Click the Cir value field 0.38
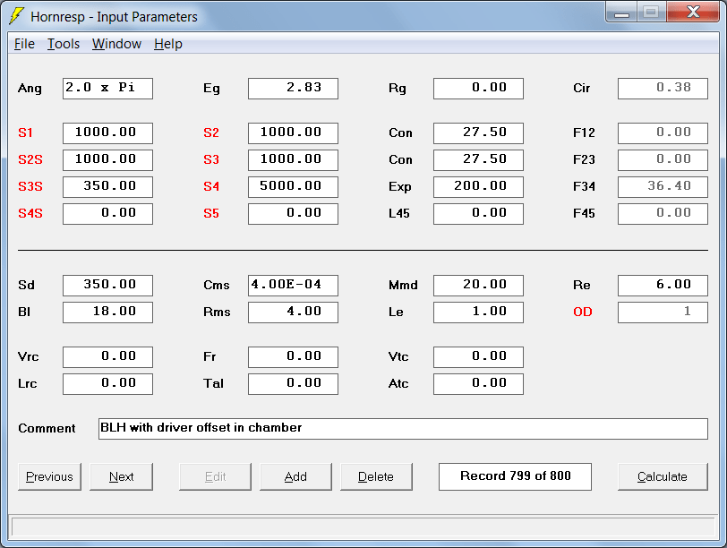 coord(663,88)
